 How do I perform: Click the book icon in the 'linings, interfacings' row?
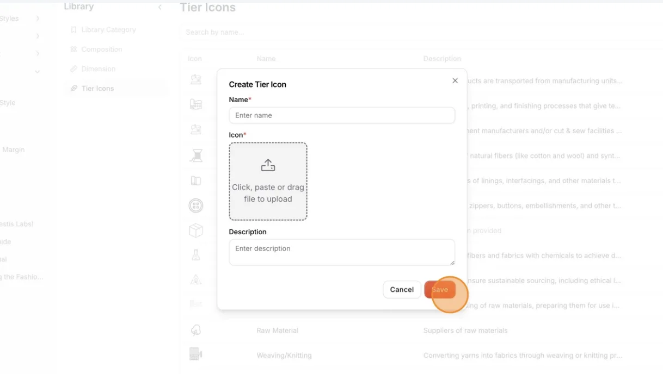click(x=196, y=180)
